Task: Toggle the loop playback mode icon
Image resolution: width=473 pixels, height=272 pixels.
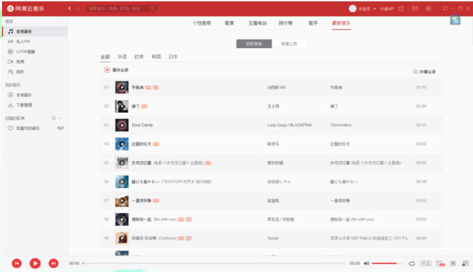Action: pyautogui.click(x=411, y=263)
